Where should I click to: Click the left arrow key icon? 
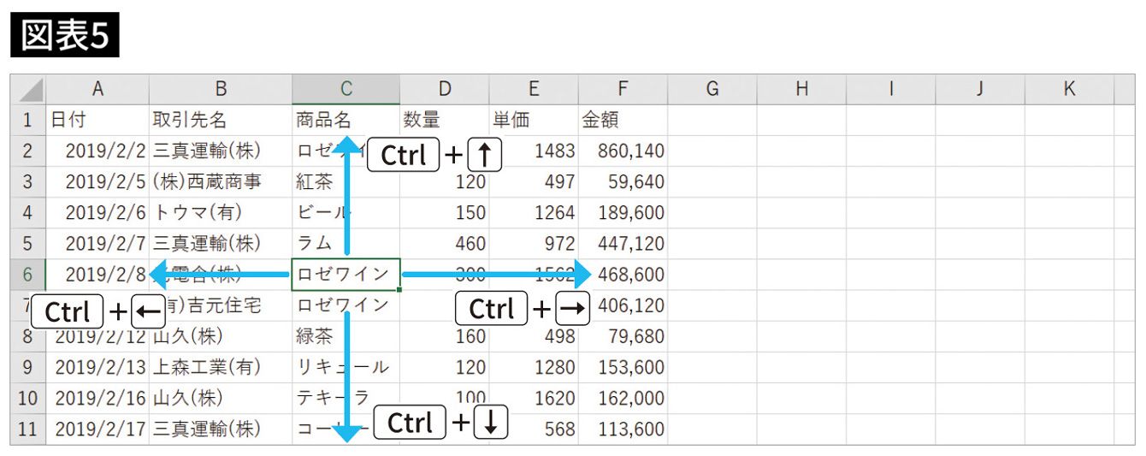(149, 312)
